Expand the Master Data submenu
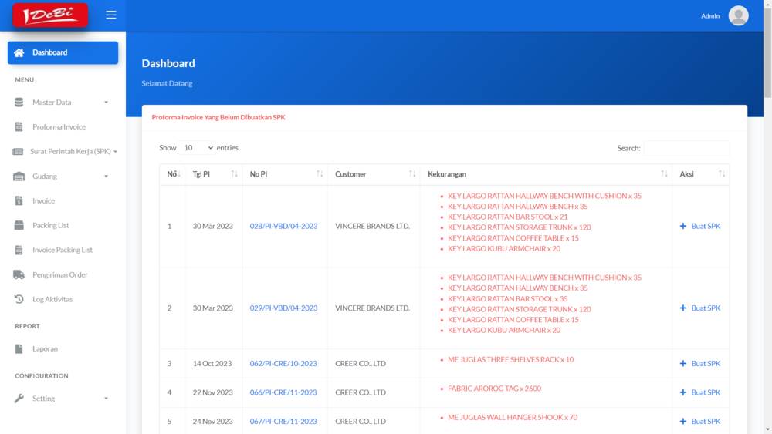 point(106,103)
